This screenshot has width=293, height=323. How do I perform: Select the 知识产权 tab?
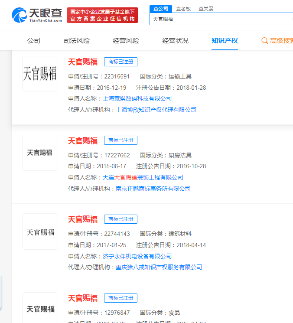(225, 41)
